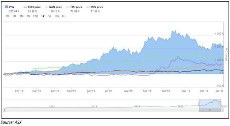Click the Jan '20 axis label
Image resolution: width=230 pixels, height=126 pixels.
219,91
